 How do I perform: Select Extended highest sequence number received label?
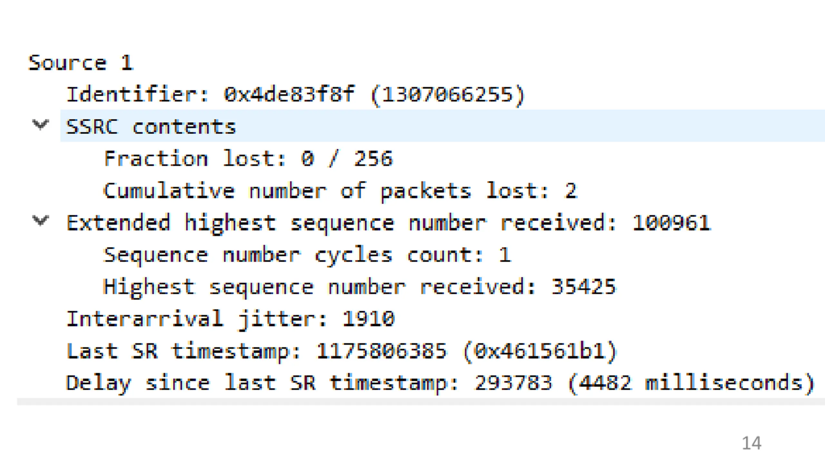click(341, 223)
